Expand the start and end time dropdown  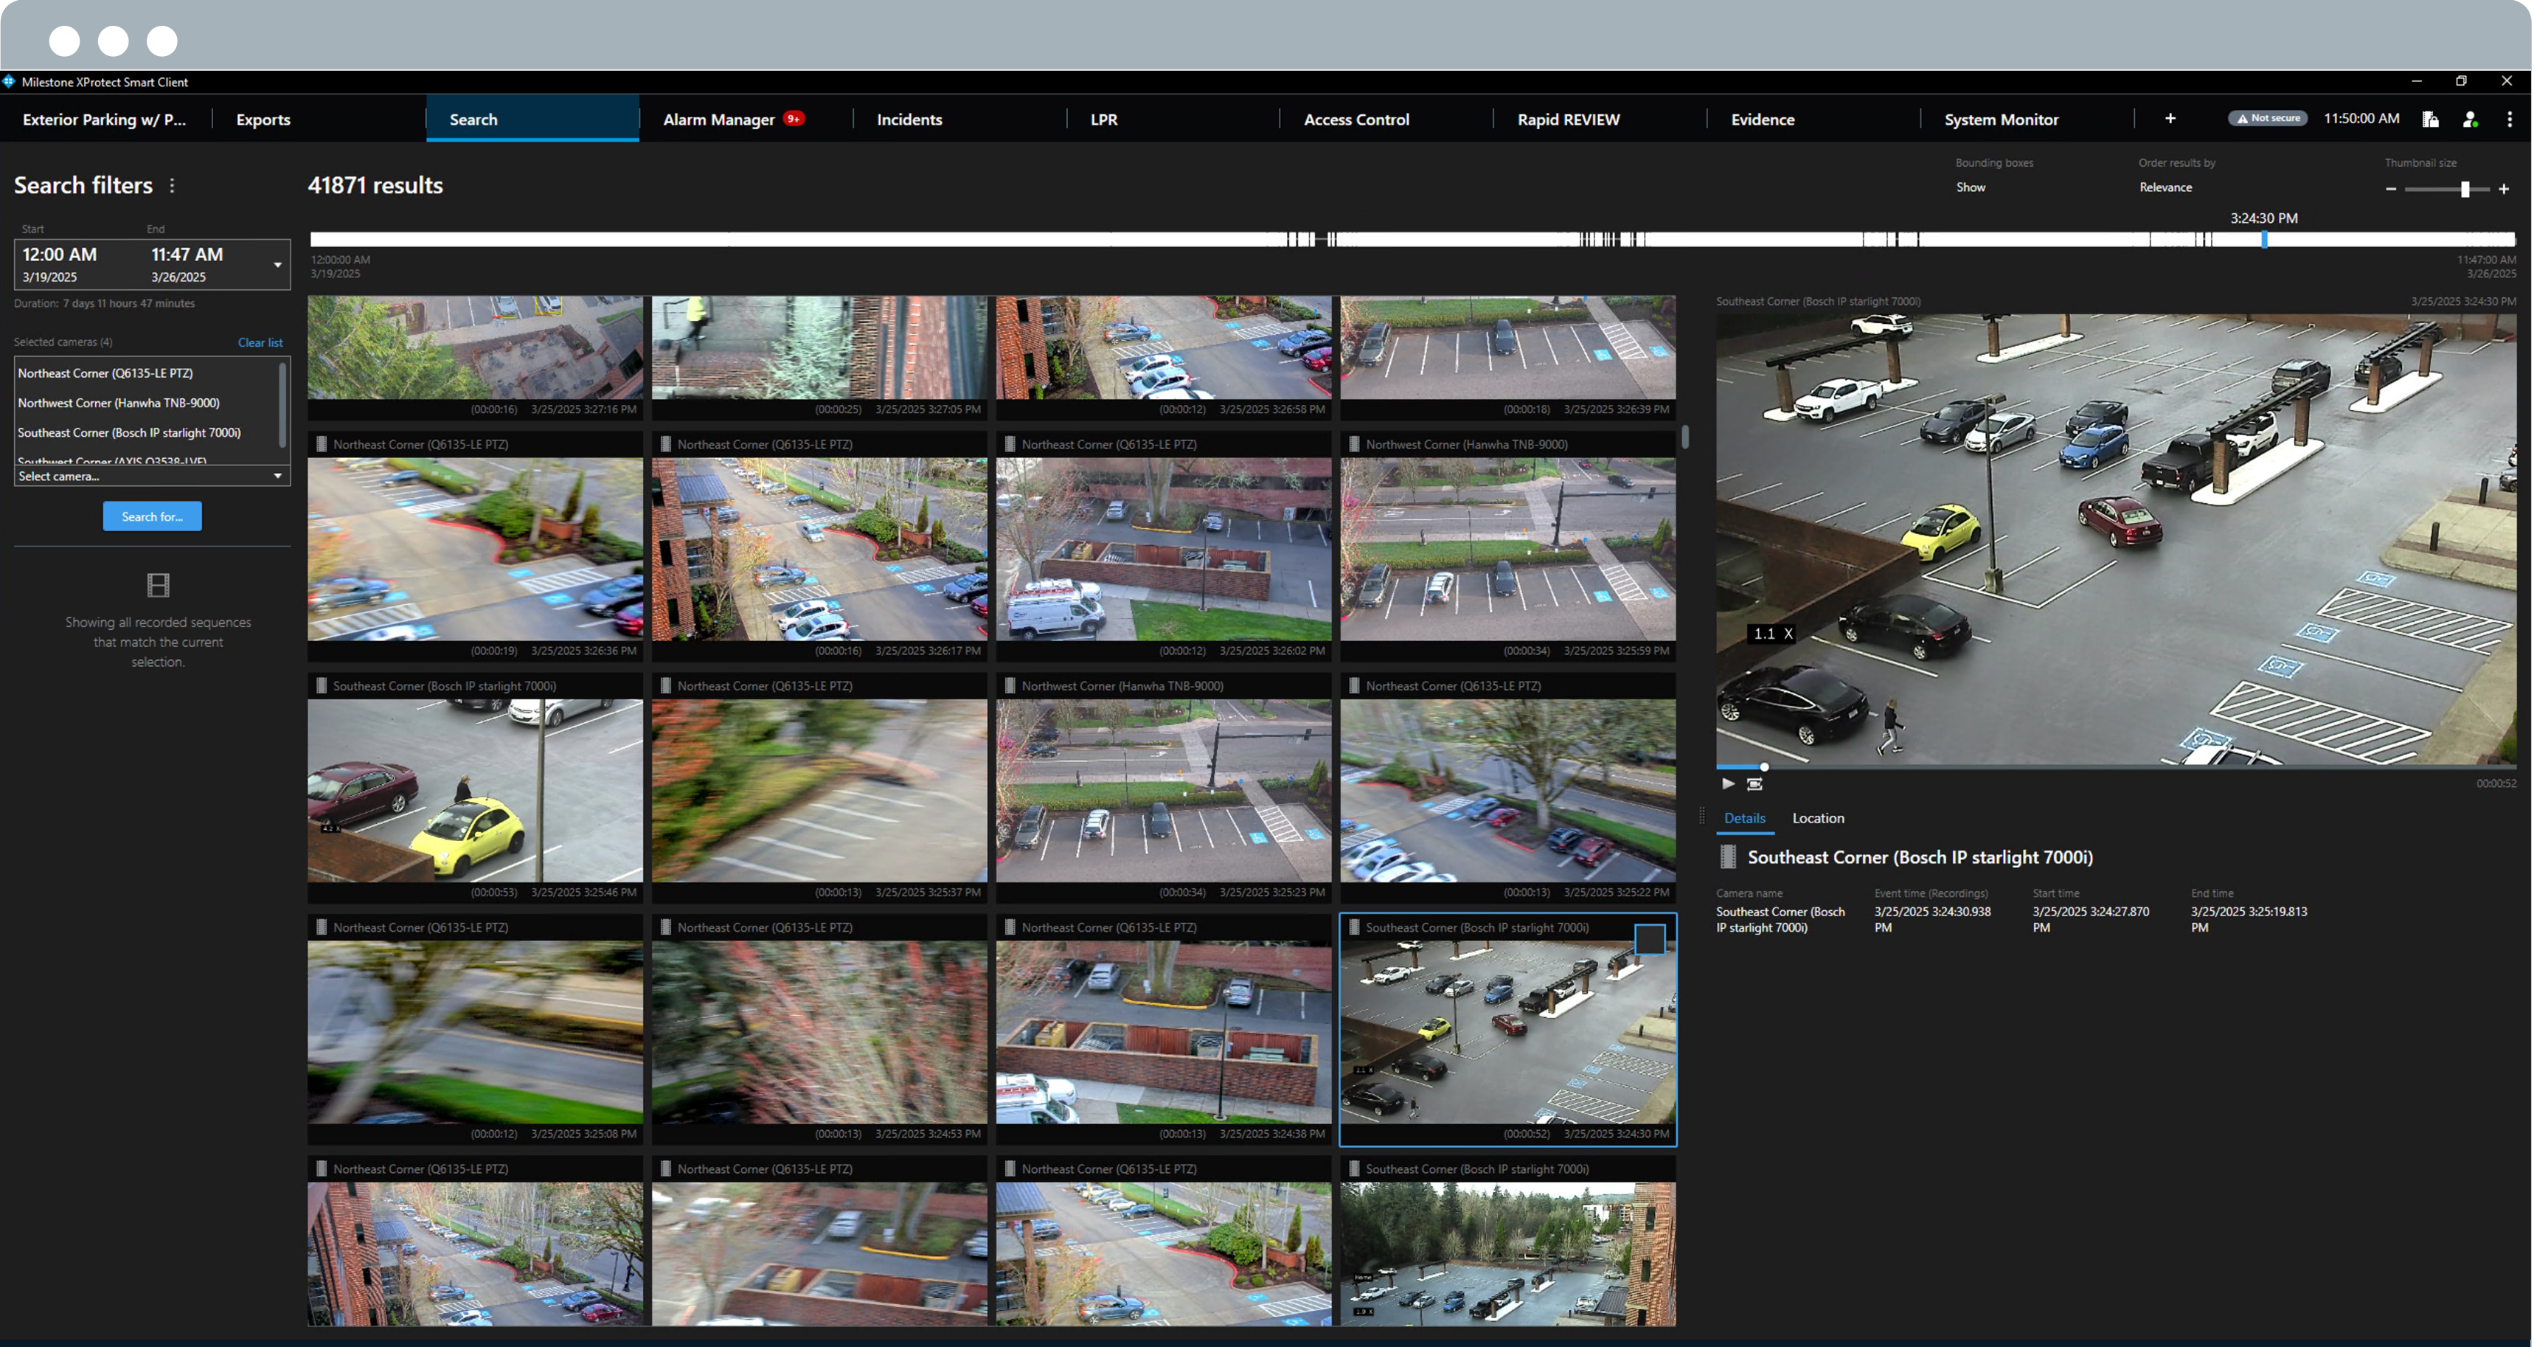(x=277, y=265)
